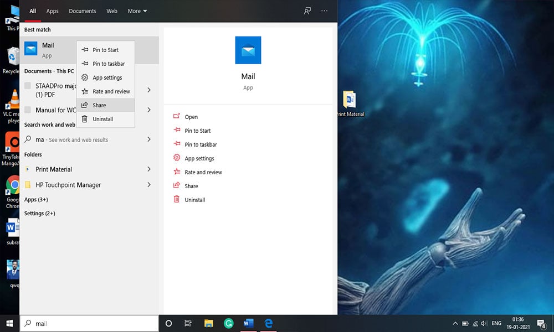This screenshot has width=554, height=332.
Task: Check battery status icon in tray
Action: [x=465, y=324]
